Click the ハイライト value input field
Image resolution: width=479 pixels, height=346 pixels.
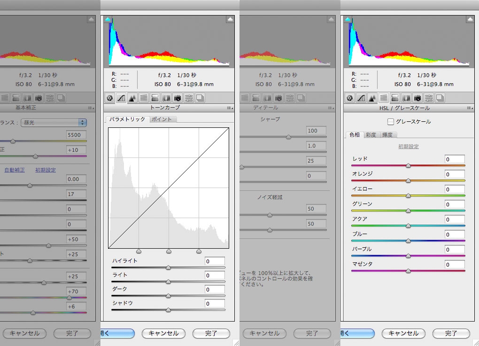(215, 261)
